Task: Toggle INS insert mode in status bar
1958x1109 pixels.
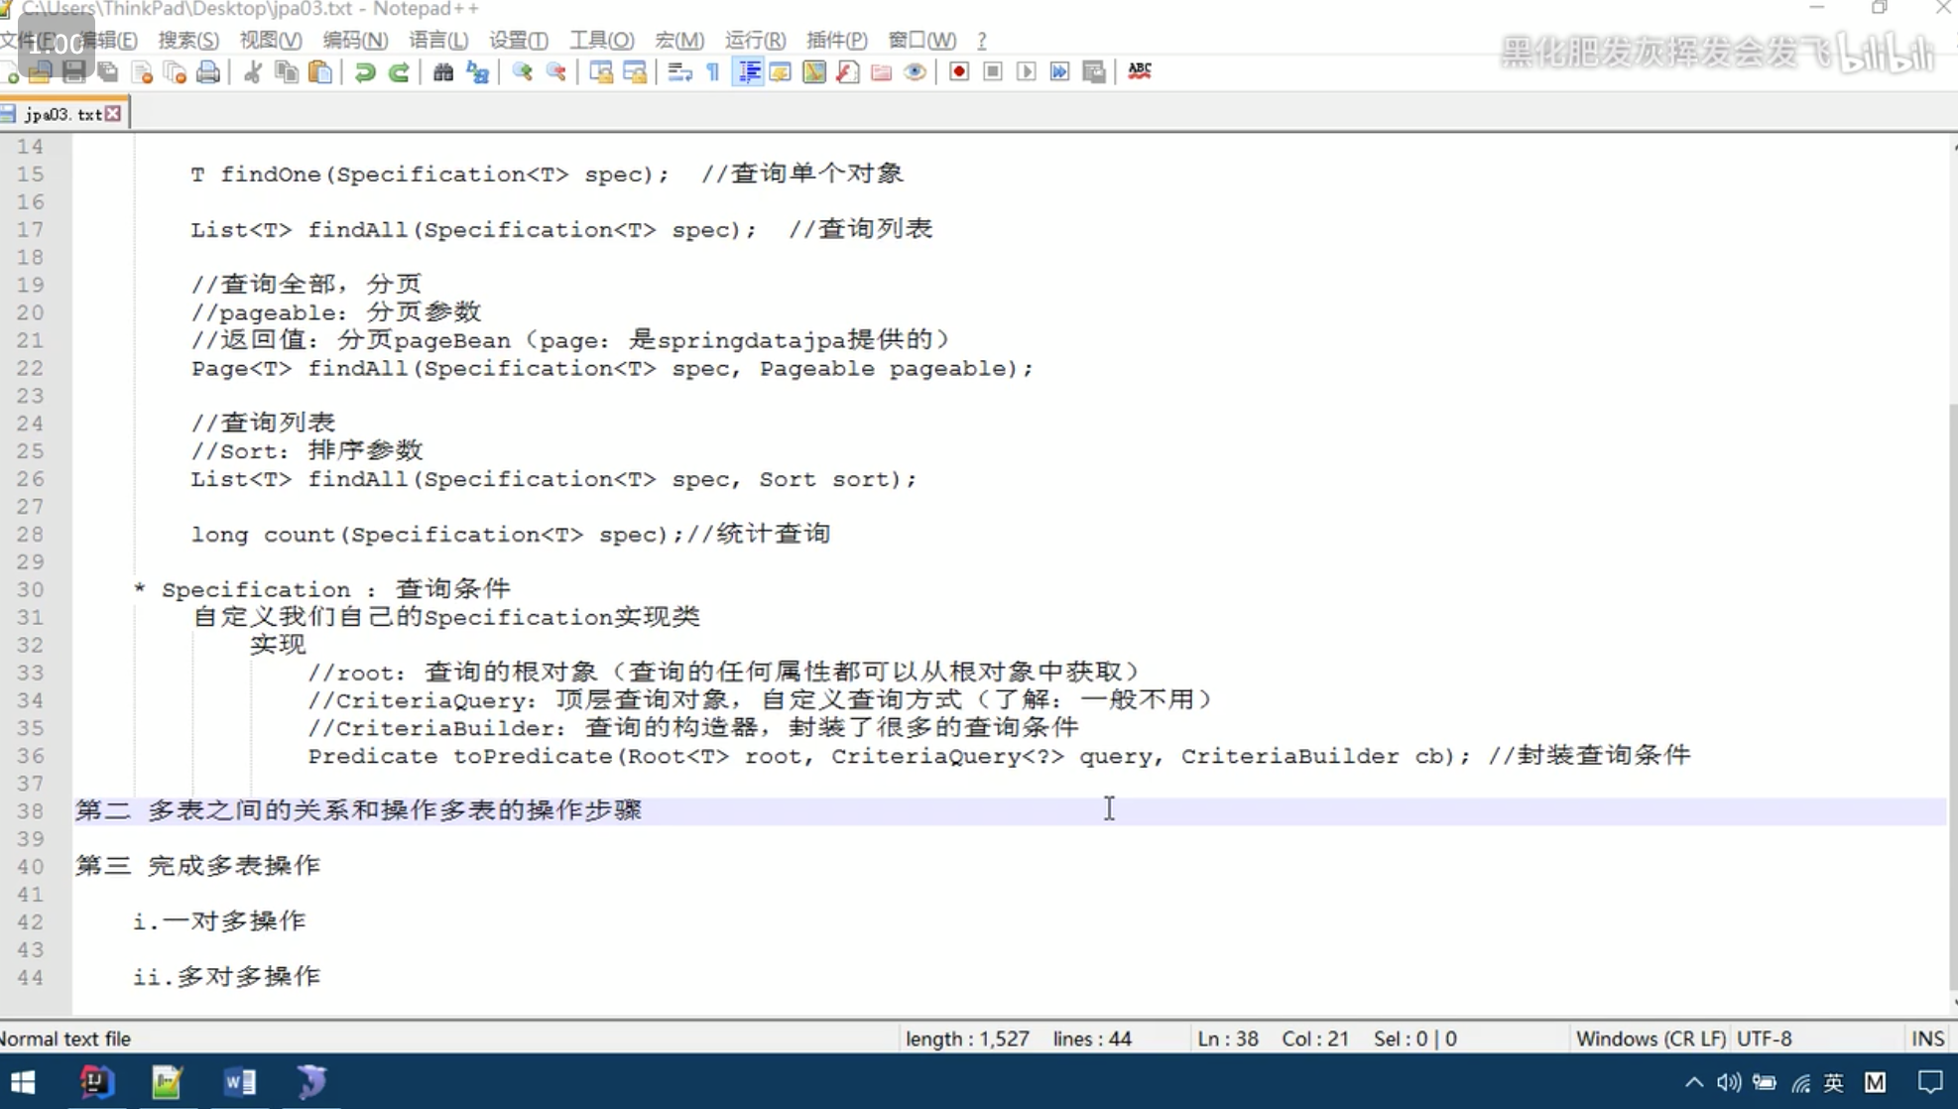Action: [1927, 1039]
